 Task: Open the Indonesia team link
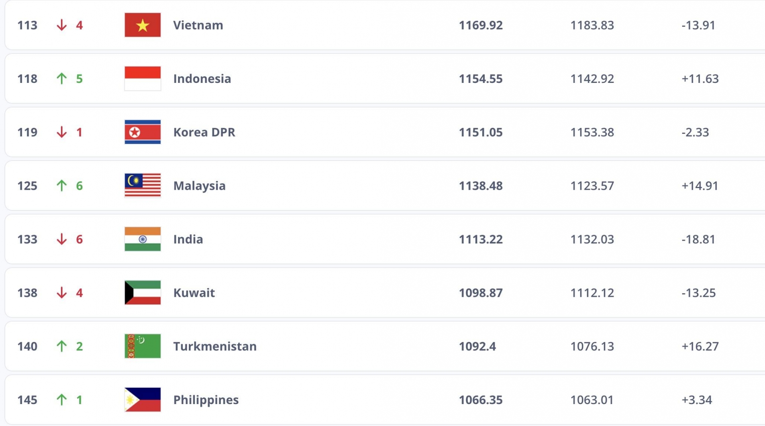click(x=202, y=79)
